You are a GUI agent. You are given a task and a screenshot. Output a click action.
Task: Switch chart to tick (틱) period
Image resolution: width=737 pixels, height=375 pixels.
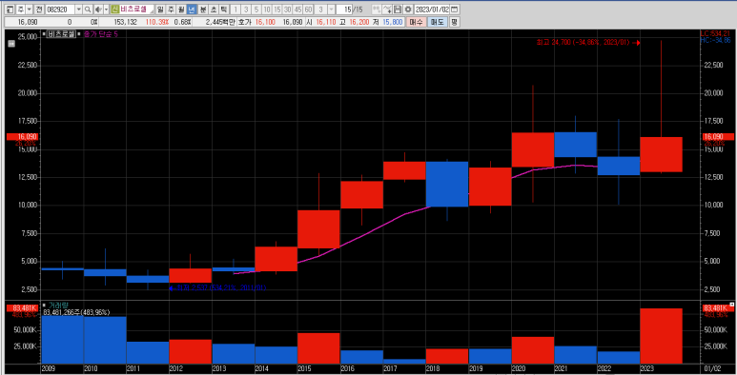point(224,10)
